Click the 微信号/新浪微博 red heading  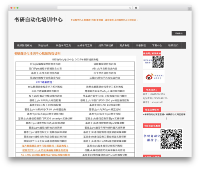(152, 54)
